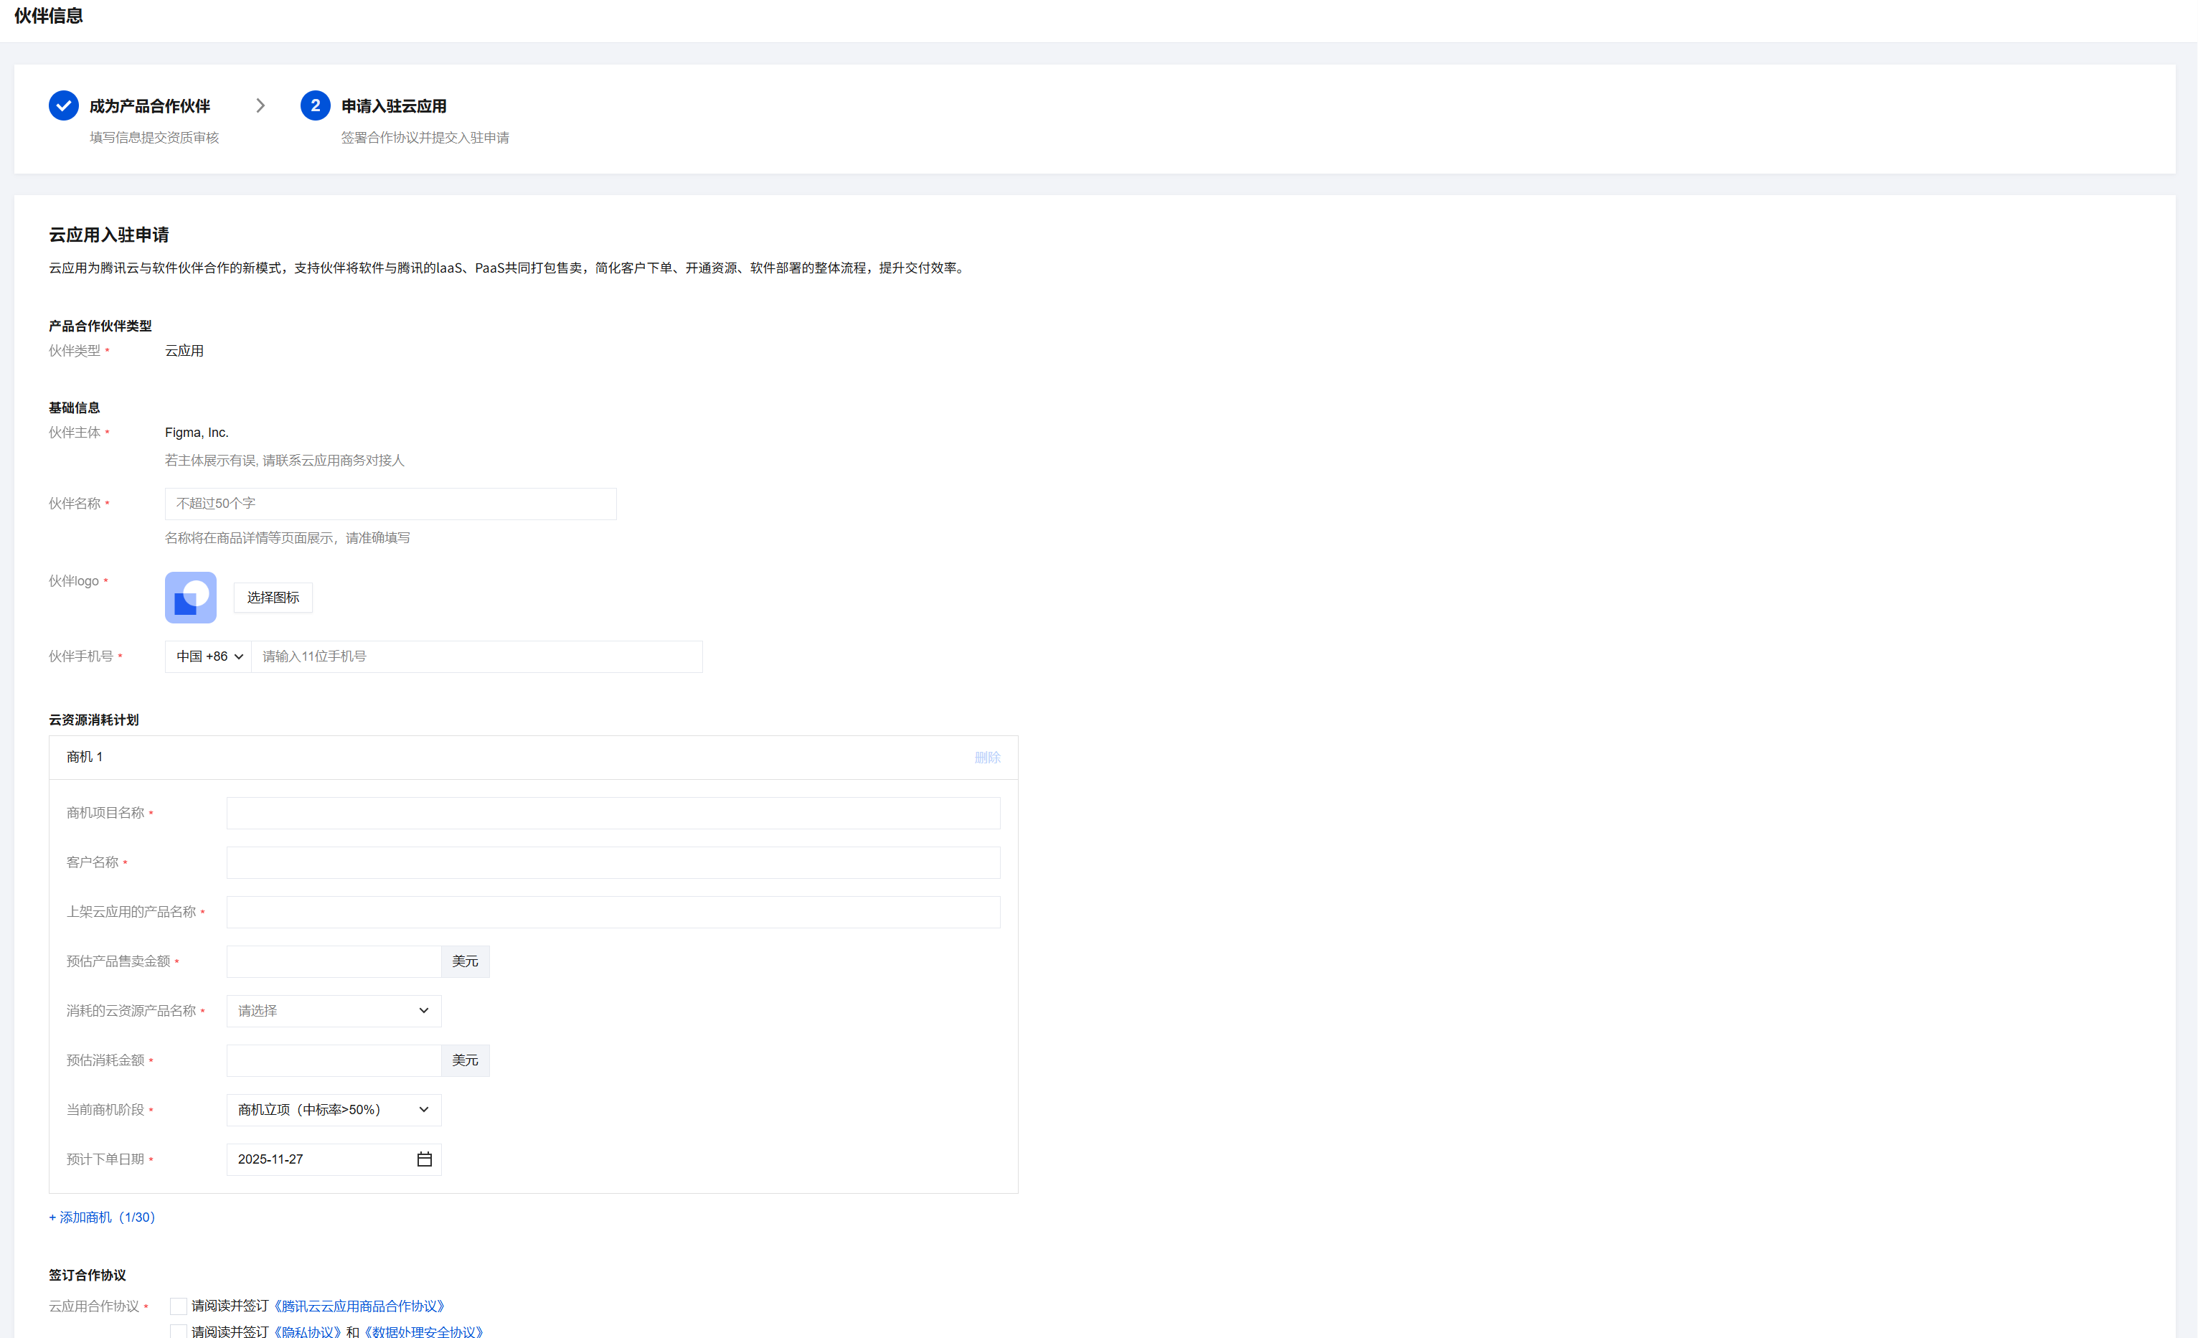
Task: Go to 成为产品合作伙伴 step
Action: (150, 106)
